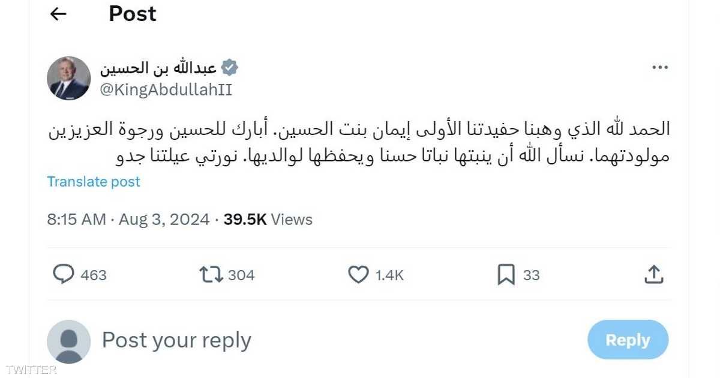
Task: Click the gray user avatar beside reply box
Action: pyautogui.click(x=69, y=341)
